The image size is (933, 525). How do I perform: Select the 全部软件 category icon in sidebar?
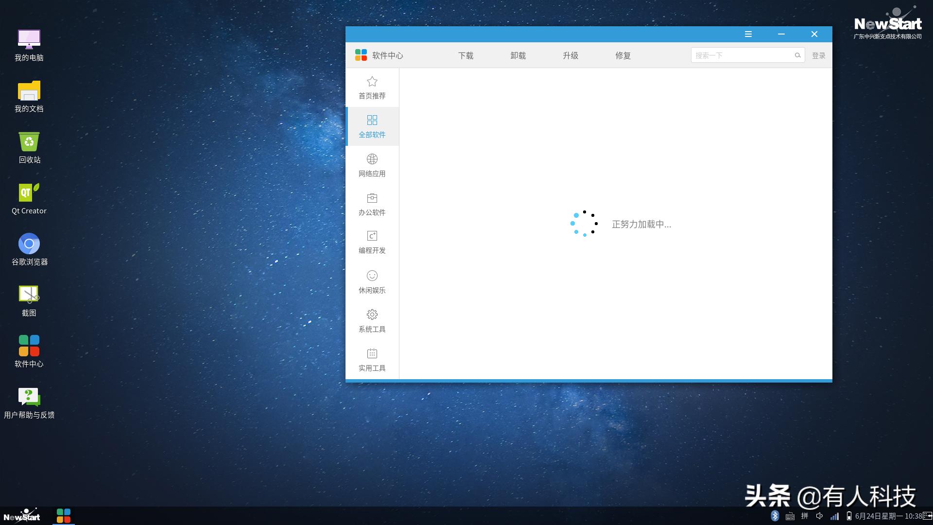(372, 120)
